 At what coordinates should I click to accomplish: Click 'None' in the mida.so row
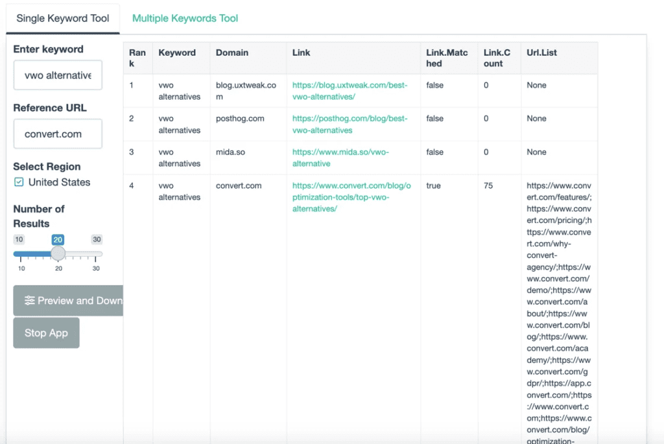click(536, 152)
